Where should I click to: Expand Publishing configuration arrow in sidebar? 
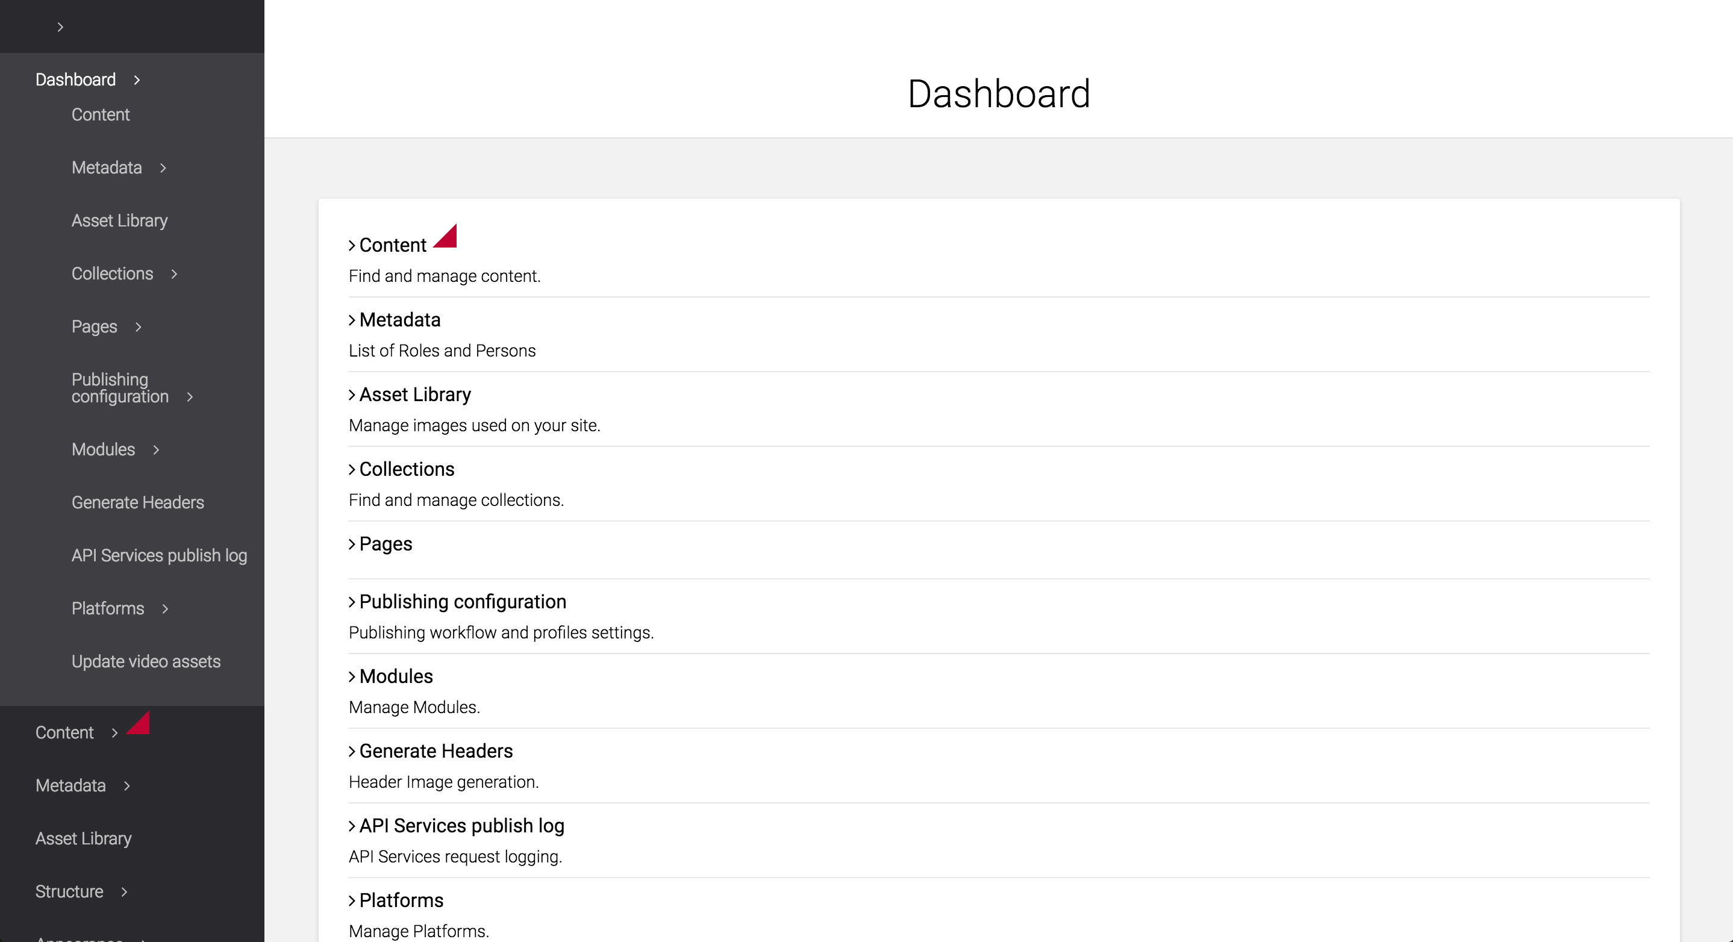(190, 397)
